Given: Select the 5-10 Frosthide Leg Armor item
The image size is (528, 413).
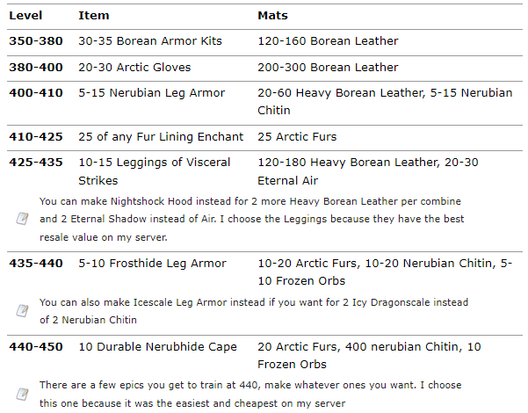Looking at the screenshot, I should tap(153, 264).
